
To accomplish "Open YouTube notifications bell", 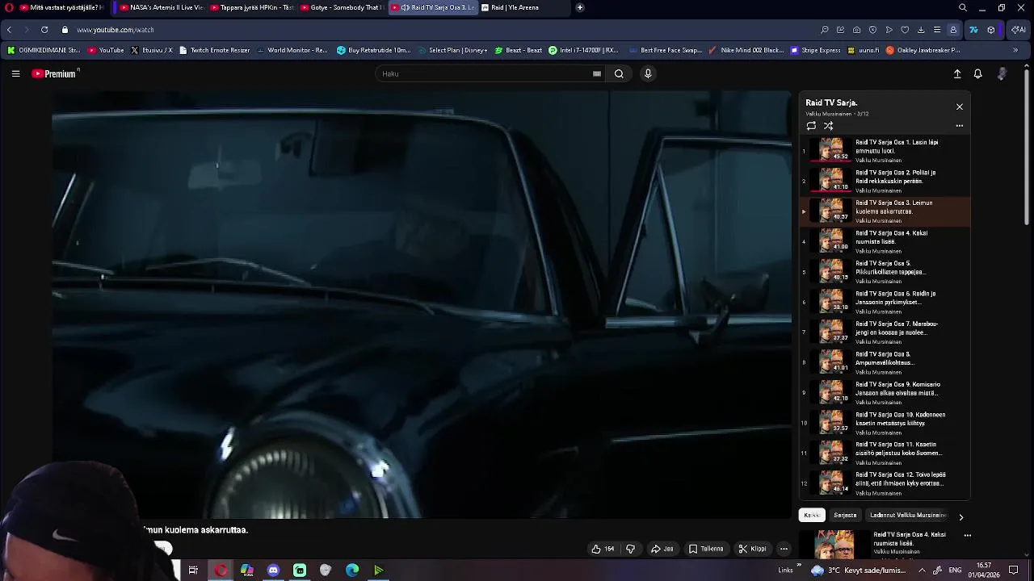I will coord(977,73).
